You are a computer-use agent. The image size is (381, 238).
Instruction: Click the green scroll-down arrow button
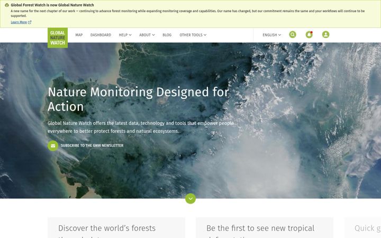(x=190, y=199)
